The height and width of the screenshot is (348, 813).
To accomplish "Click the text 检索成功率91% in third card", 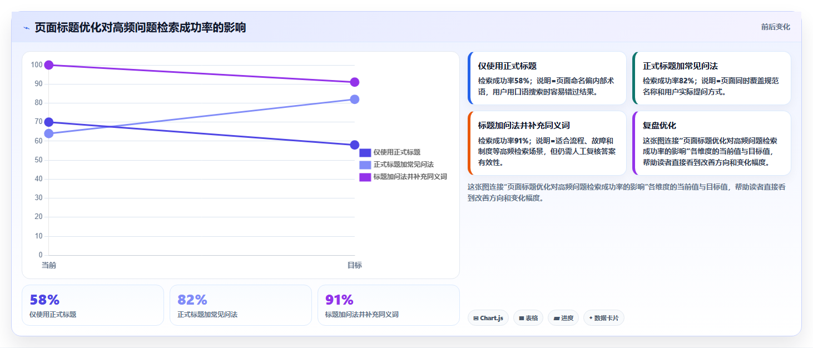I will point(503,140).
